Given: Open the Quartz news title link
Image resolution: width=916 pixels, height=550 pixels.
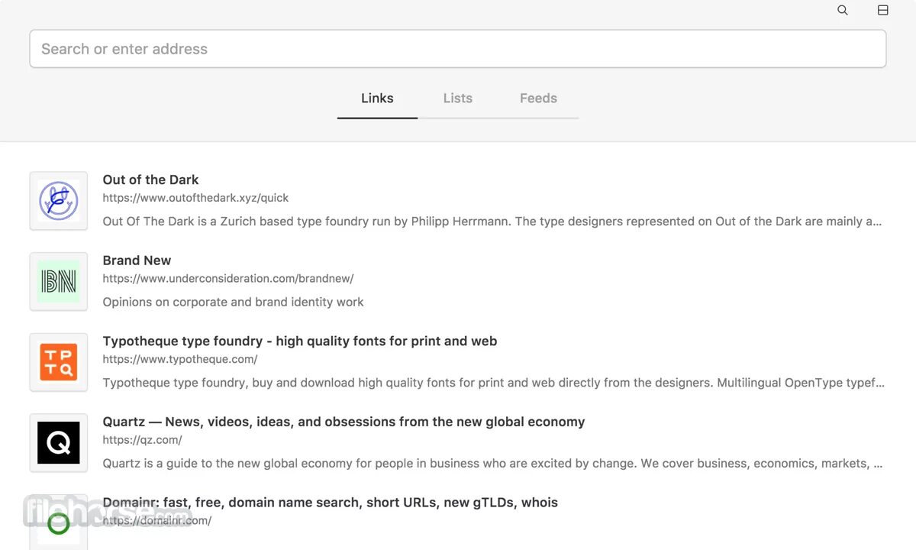Looking at the screenshot, I should (343, 422).
